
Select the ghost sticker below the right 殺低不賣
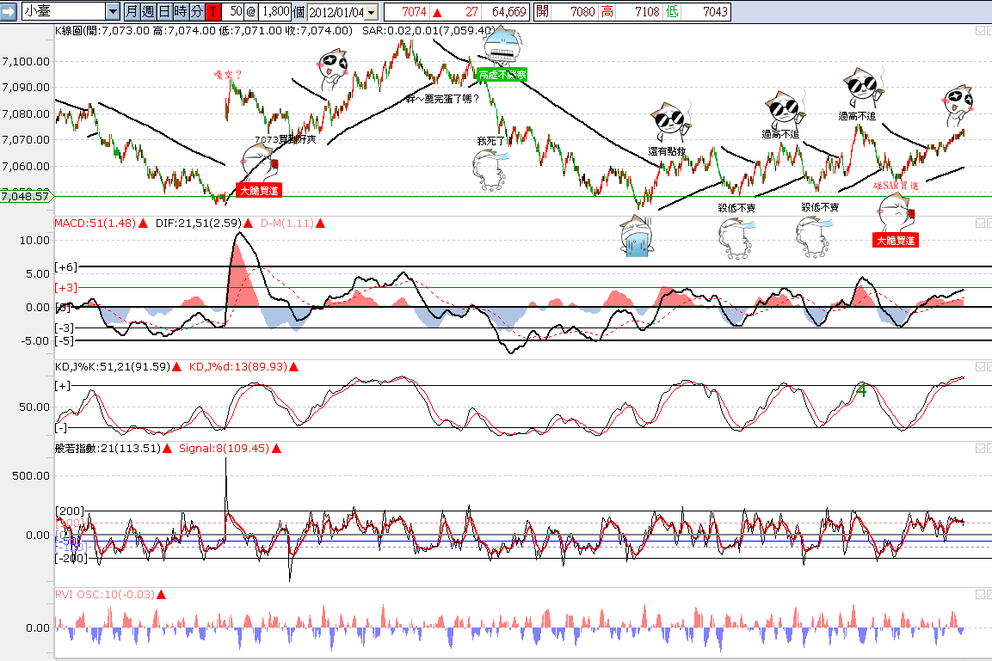click(816, 237)
